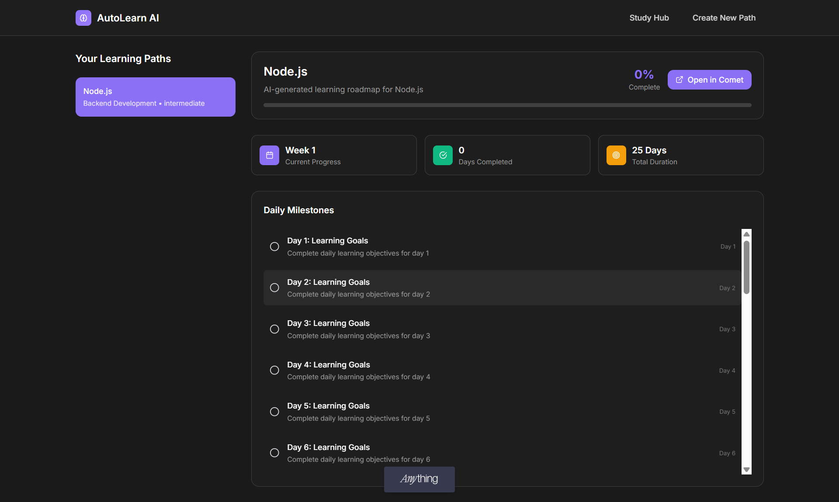Toggle Day 4 completion circle
The image size is (839, 502).
(x=274, y=370)
